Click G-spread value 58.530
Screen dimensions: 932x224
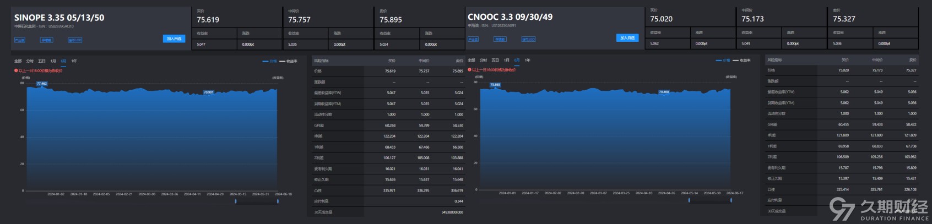(458, 125)
